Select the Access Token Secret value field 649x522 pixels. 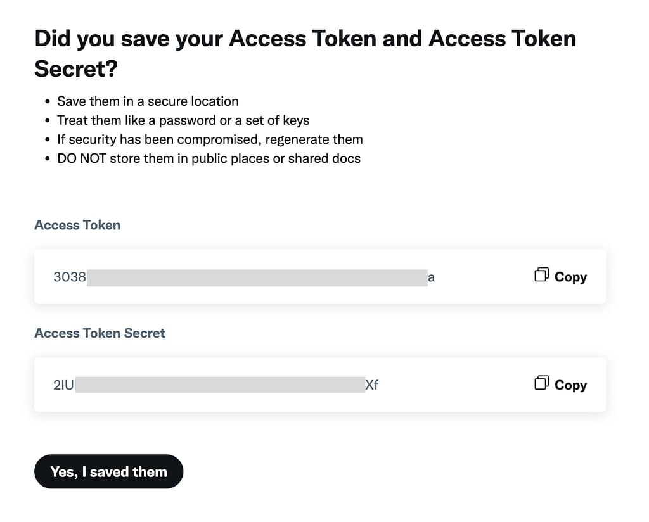pos(320,385)
